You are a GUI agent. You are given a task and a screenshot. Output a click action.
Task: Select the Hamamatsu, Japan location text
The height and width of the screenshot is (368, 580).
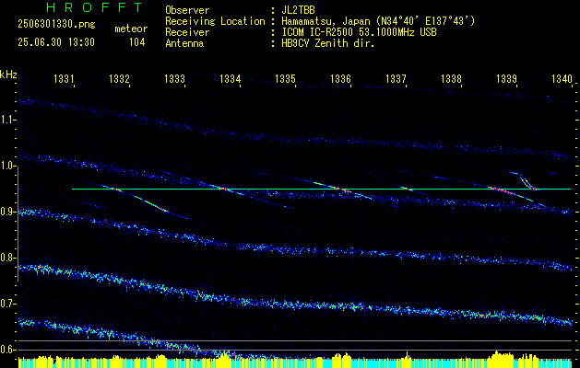coord(378,21)
